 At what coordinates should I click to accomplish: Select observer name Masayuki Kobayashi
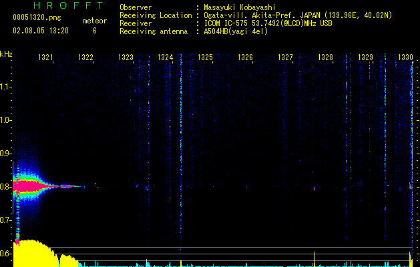click(x=240, y=7)
